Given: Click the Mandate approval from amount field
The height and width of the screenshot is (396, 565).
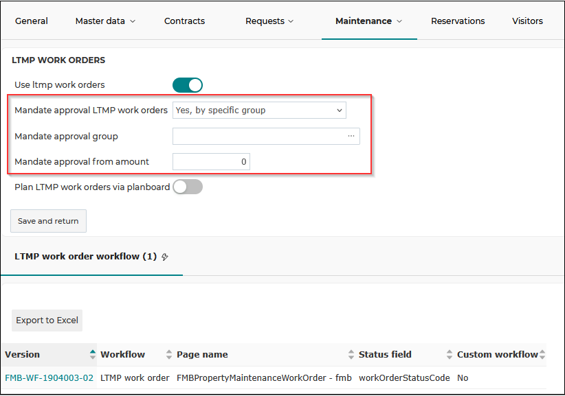Looking at the screenshot, I should 211,161.
